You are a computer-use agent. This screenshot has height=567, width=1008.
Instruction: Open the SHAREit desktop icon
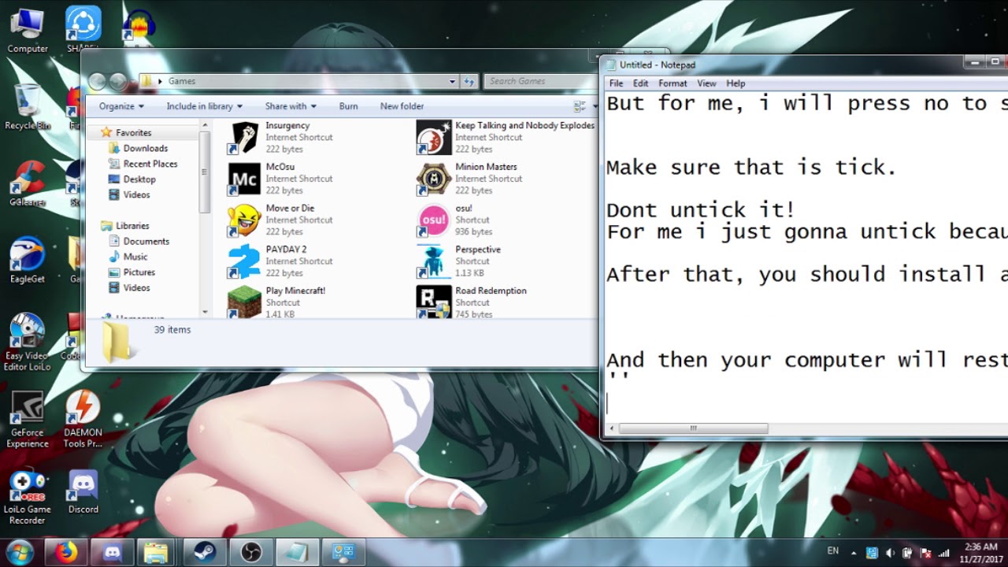(83, 30)
